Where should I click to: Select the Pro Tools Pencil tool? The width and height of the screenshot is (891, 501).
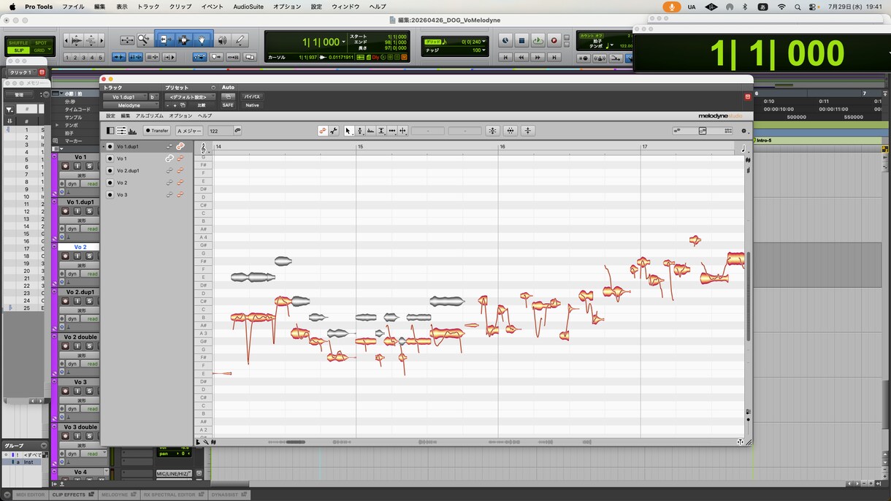[x=240, y=40]
